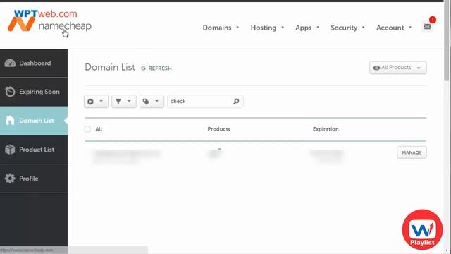Go to Expiring Soon in sidebar
Image resolution: width=451 pixels, height=254 pixels.
coord(34,92)
